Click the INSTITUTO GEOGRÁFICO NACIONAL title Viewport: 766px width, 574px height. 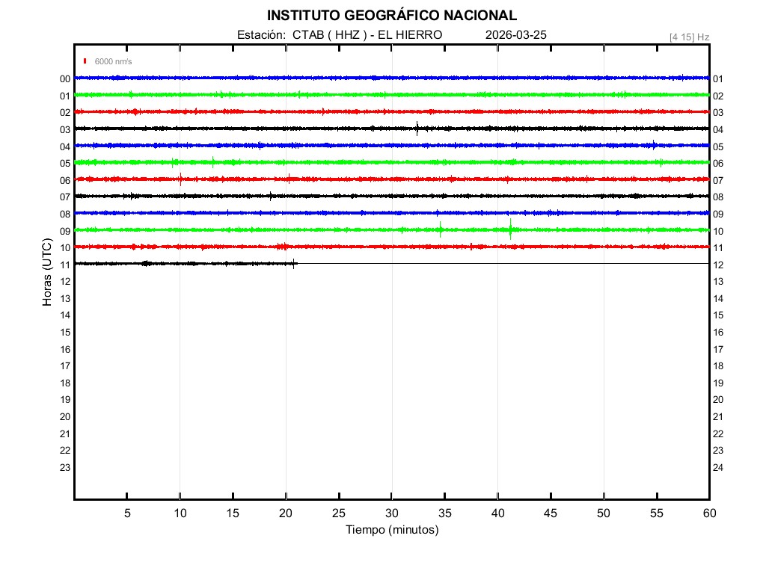pyautogui.click(x=391, y=16)
